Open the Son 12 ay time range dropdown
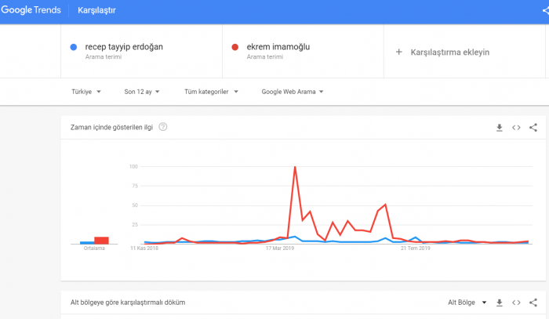The height and width of the screenshot is (319, 549). pos(142,92)
